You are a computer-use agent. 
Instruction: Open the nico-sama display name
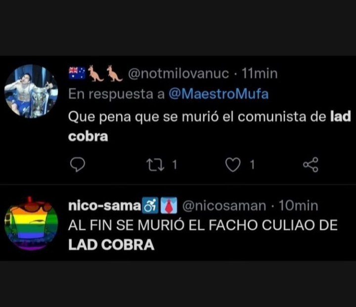pos(105,206)
